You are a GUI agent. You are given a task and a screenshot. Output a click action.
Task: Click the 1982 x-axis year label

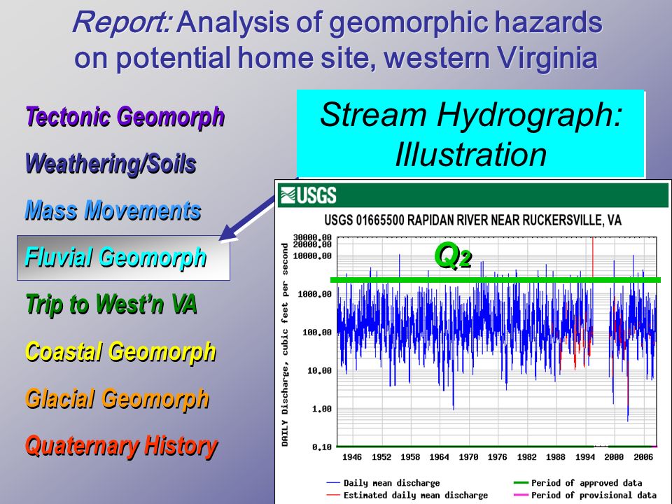click(526, 457)
